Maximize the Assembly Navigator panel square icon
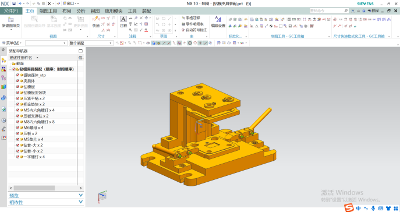The height and width of the screenshot is (212, 400). 80,51
